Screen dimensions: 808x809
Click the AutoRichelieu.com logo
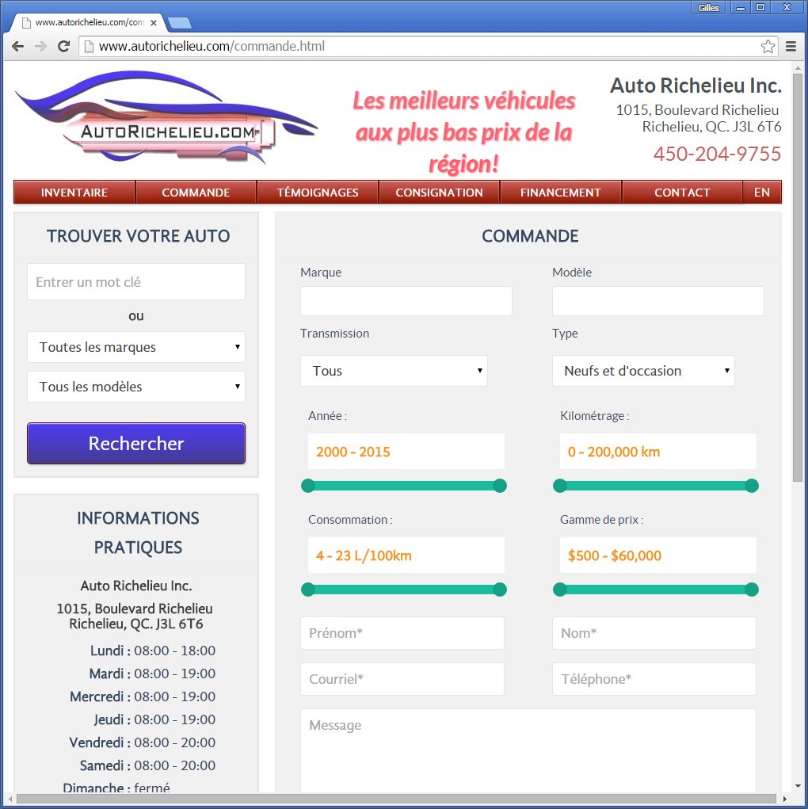click(165, 117)
